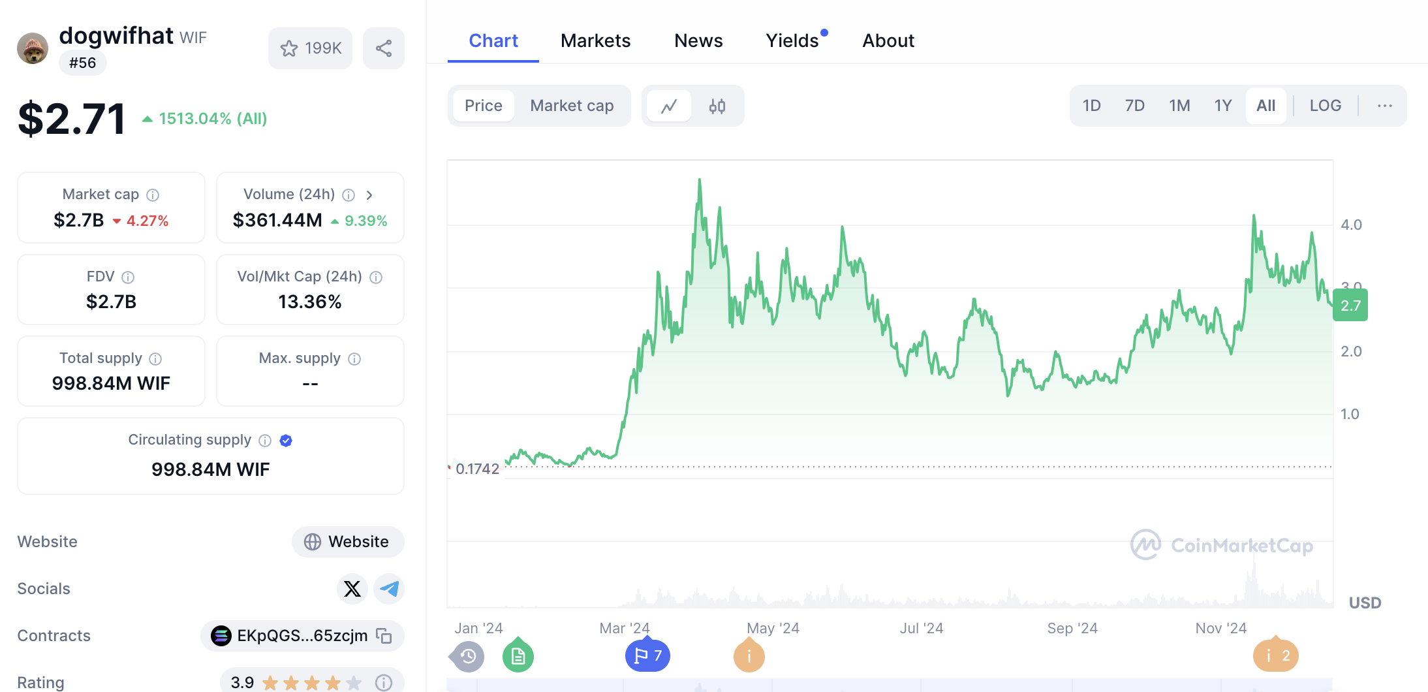Switch to the Chart tab
Viewport: 1428px width, 692px height.
[x=493, y=40]
